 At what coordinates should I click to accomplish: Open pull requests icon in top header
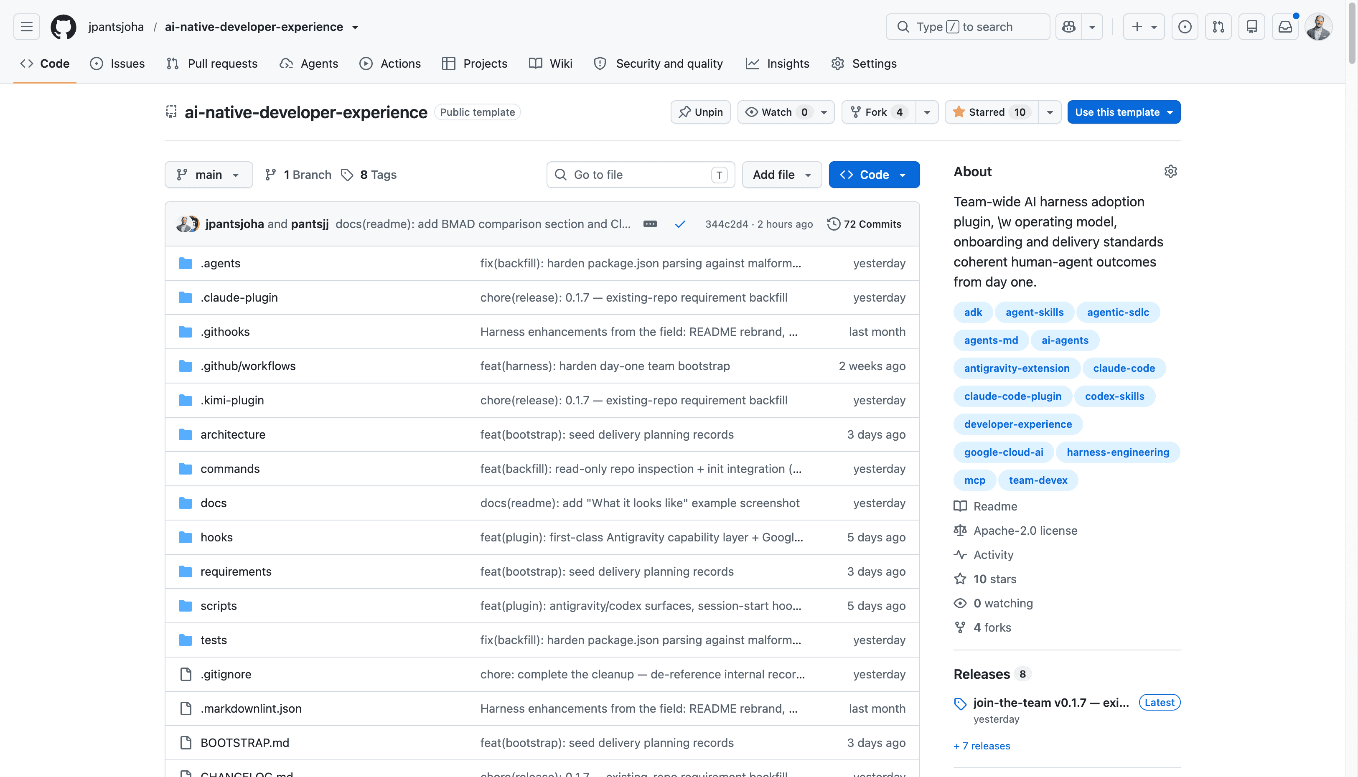[1218, 27]
